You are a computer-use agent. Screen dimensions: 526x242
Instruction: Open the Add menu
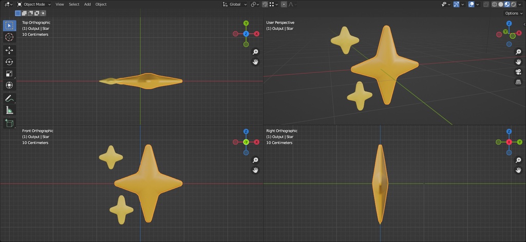click(87, 4)
